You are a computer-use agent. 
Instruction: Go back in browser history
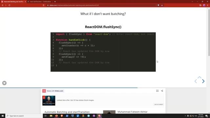[x=2, y=5]
